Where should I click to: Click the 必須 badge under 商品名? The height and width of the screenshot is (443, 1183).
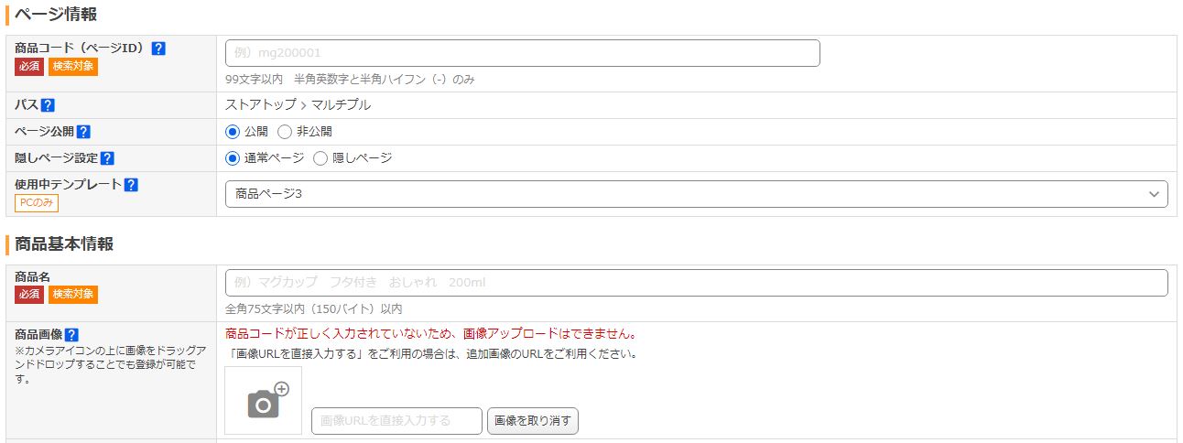29,295
